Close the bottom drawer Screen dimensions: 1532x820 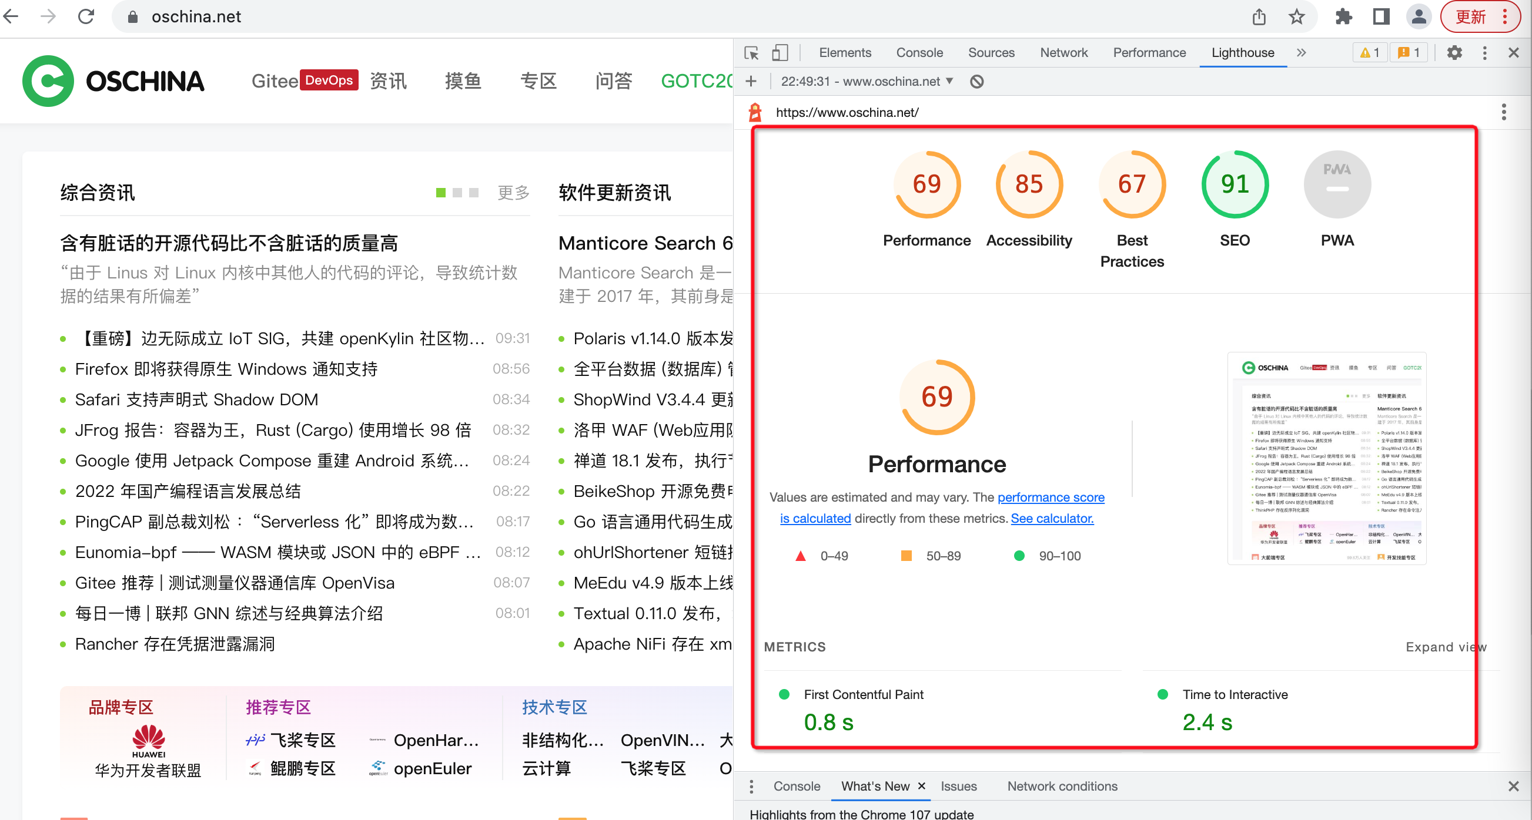[1513, 787]
